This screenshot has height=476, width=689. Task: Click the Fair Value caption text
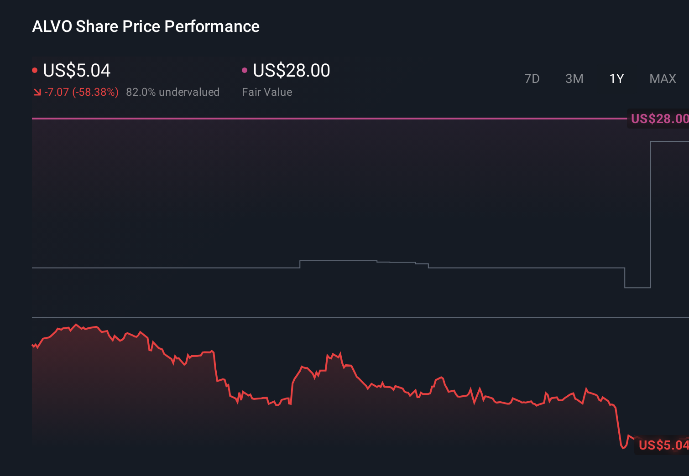coord(267,92)
